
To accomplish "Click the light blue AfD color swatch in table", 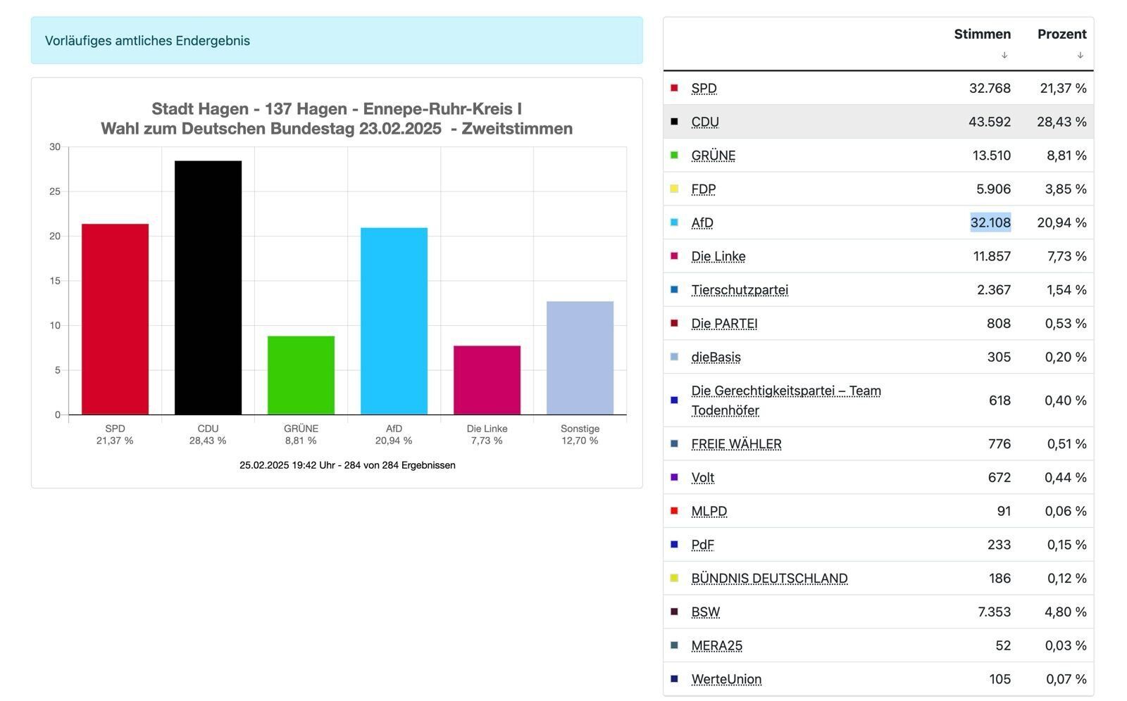I will (x=674, y=223).
